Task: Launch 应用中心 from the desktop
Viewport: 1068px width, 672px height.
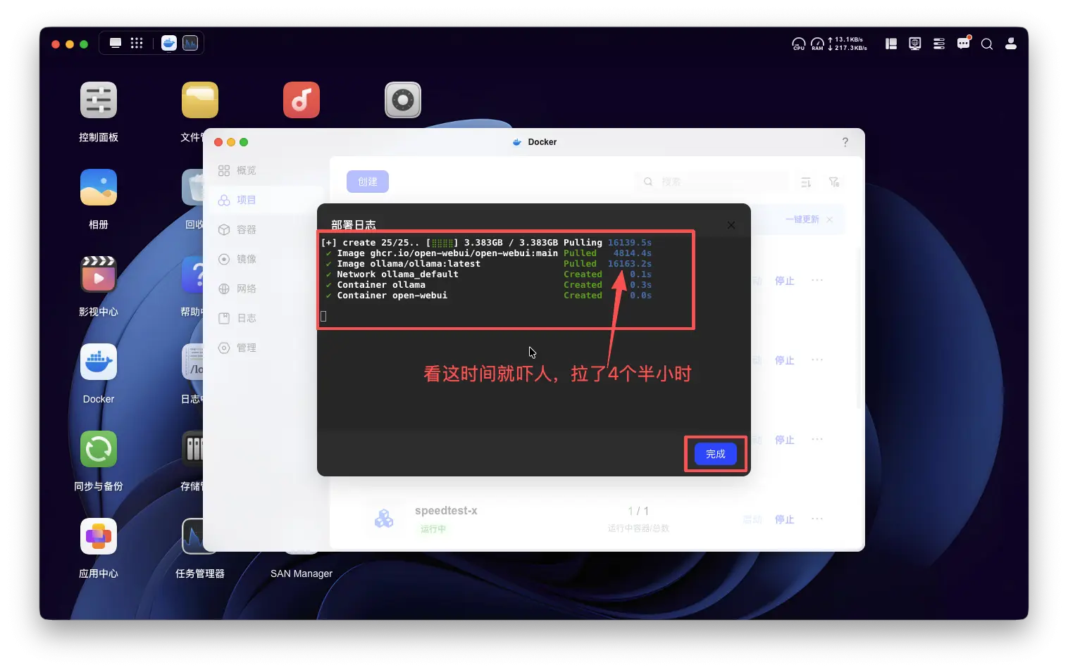Action: coord(99,536)
